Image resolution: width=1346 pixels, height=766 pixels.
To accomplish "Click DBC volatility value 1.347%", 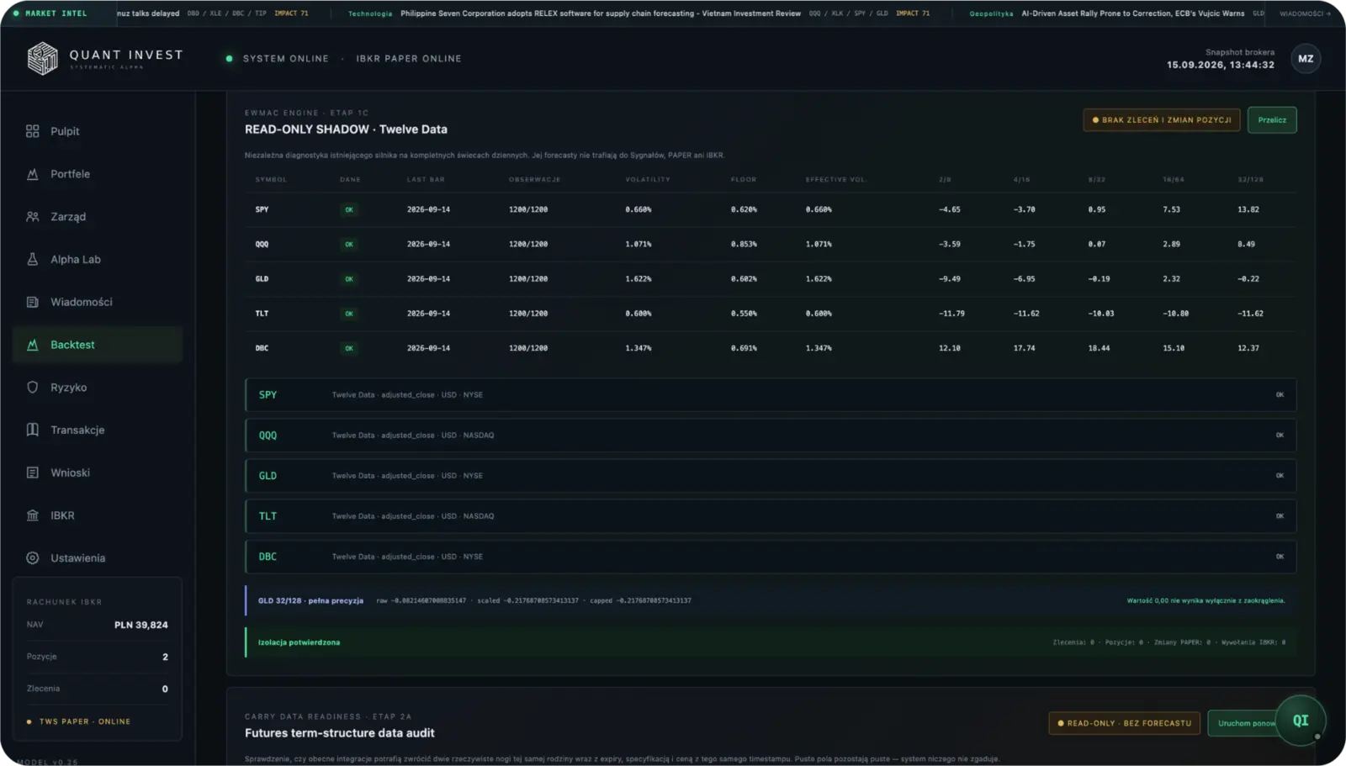I will (x=639, y=348).
